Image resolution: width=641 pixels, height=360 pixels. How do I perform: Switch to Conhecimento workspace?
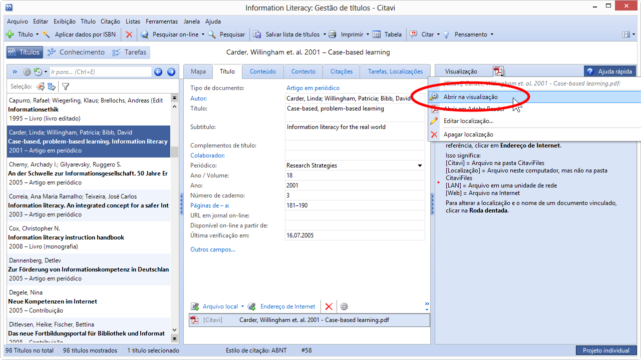[x=76, y=52]
